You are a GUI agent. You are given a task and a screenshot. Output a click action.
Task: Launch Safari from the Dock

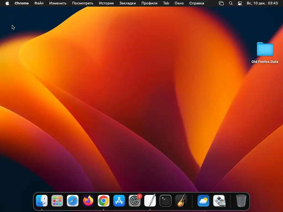coord(73,201)
